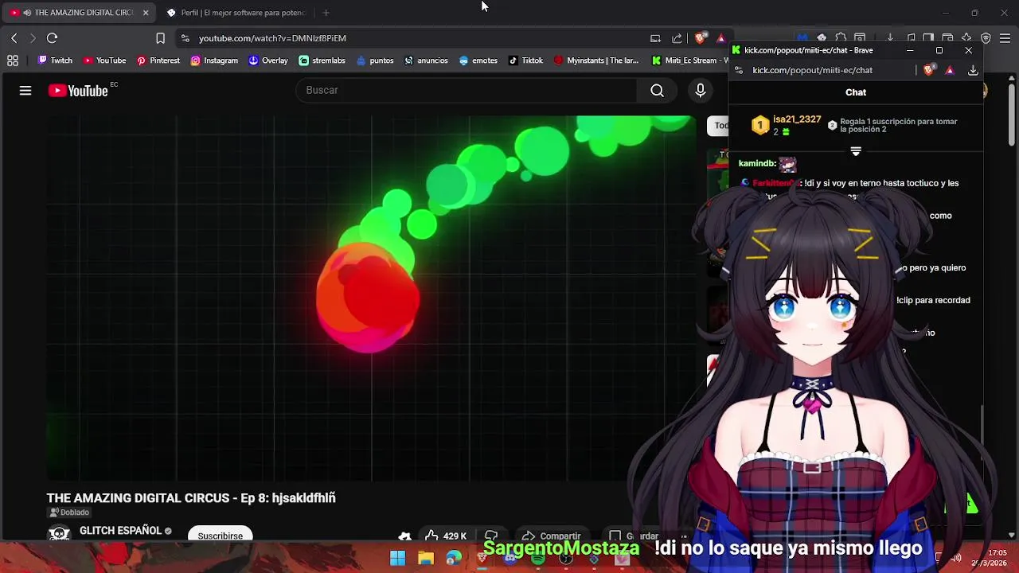Image resolution: width=1019 pixels, height=573 pixels.
Task: Switch to the THE AMAZING DIGITAL CIRCUS tab
Action: point(79,13)
